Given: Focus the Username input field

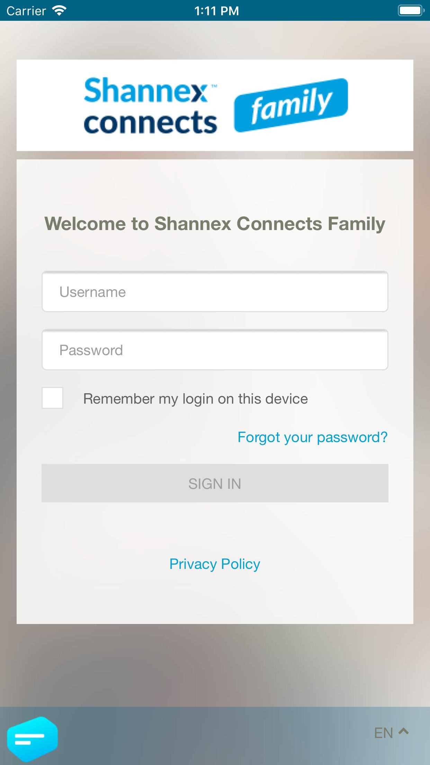Looking at the screenshot, I should point(215,292).
